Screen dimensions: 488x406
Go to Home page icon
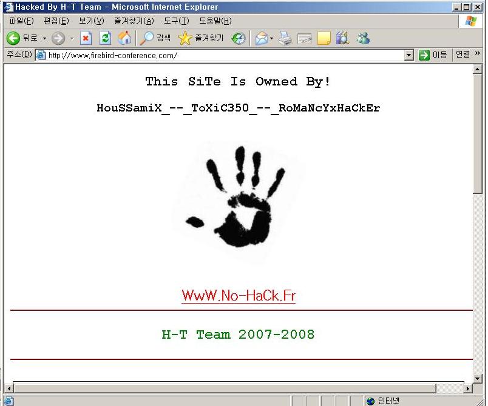tap(124, 38)
